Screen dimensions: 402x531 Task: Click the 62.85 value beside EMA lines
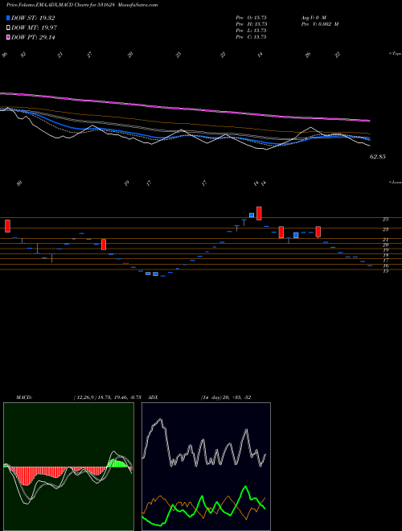(x=378, y=157)
